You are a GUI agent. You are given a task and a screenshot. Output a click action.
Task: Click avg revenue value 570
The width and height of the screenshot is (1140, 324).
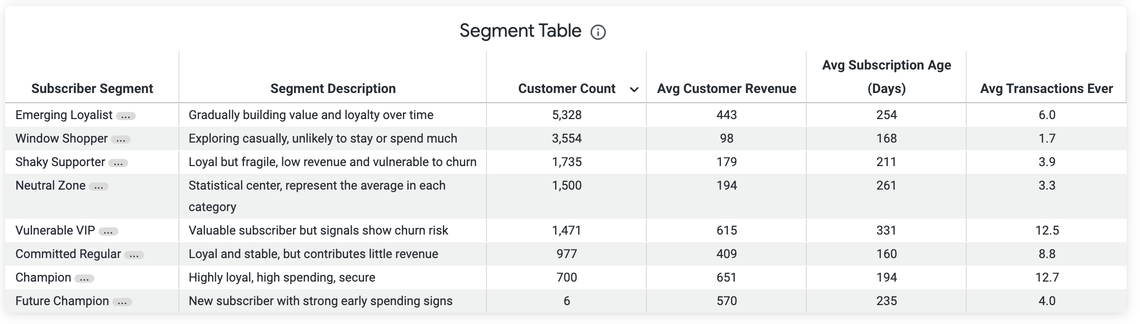click(x=727, y=301)
